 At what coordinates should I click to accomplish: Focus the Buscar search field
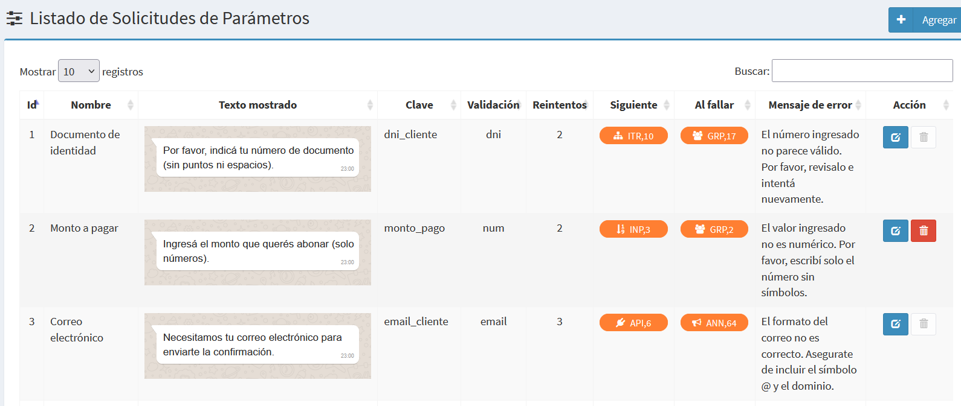point(862,71)
